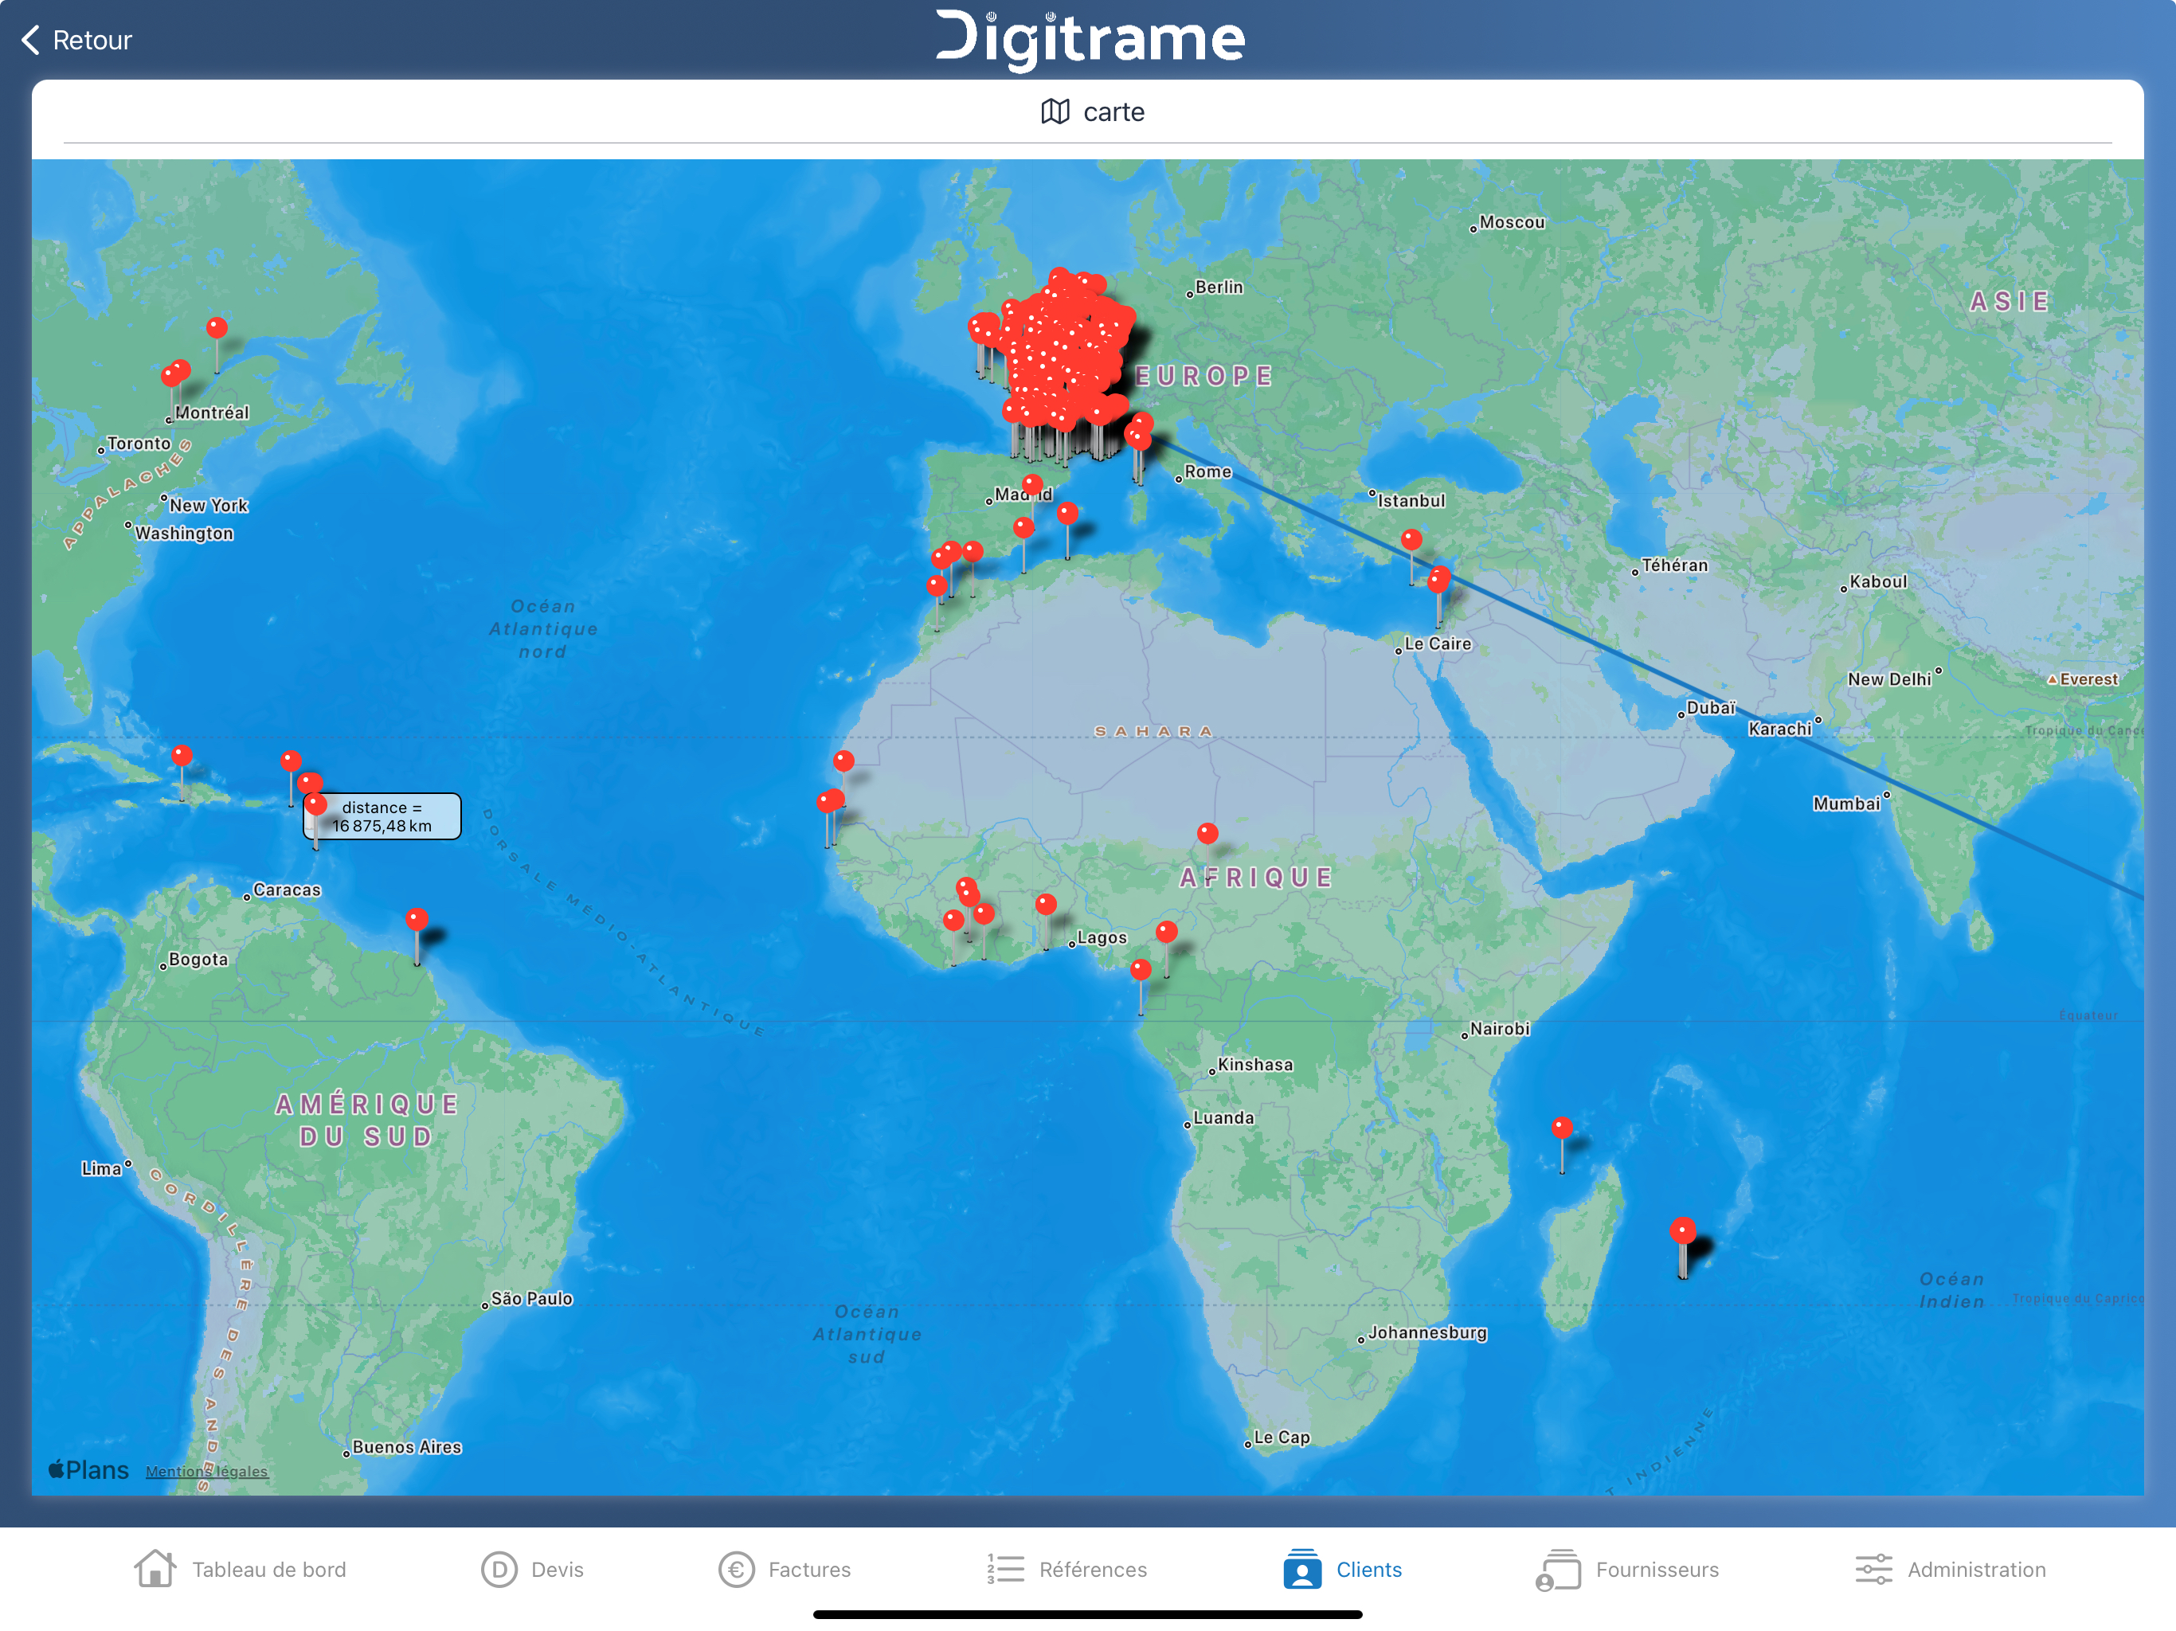The image size is (2176, 1631).
Task: Click the euro Factures icon
Action: tap(736, 1569)
